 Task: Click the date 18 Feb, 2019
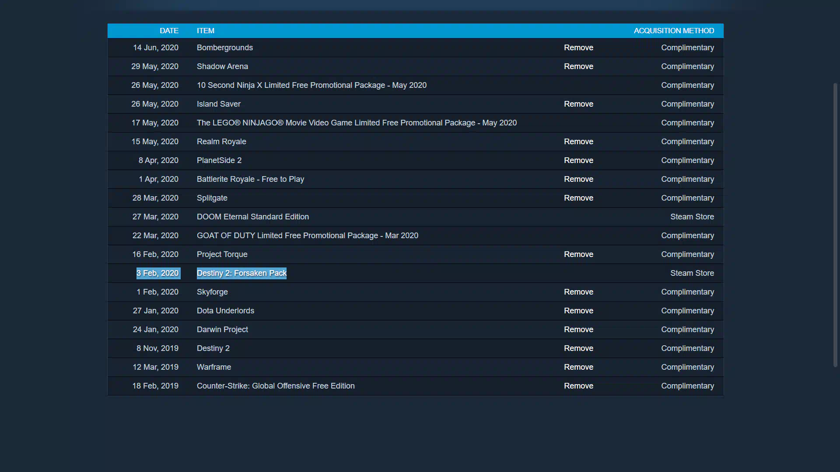(x=155, y=386)
